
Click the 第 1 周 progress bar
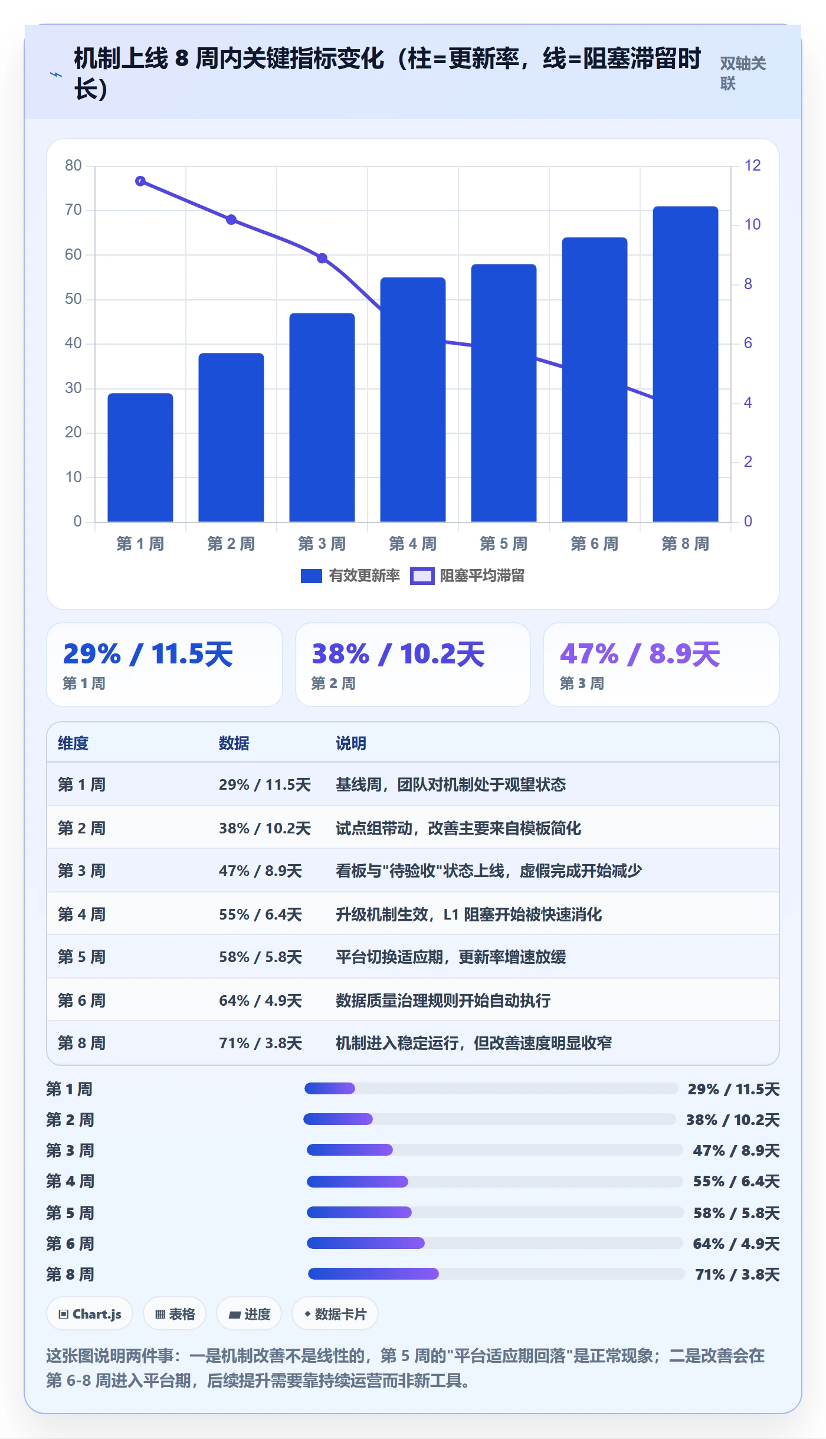491,1088
